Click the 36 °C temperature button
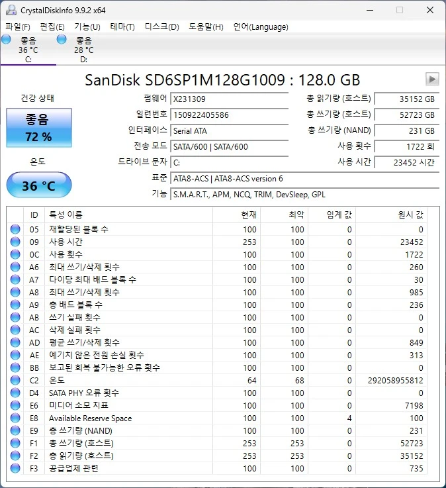Screen dimensions: 446x488 (x=39, y=185)
